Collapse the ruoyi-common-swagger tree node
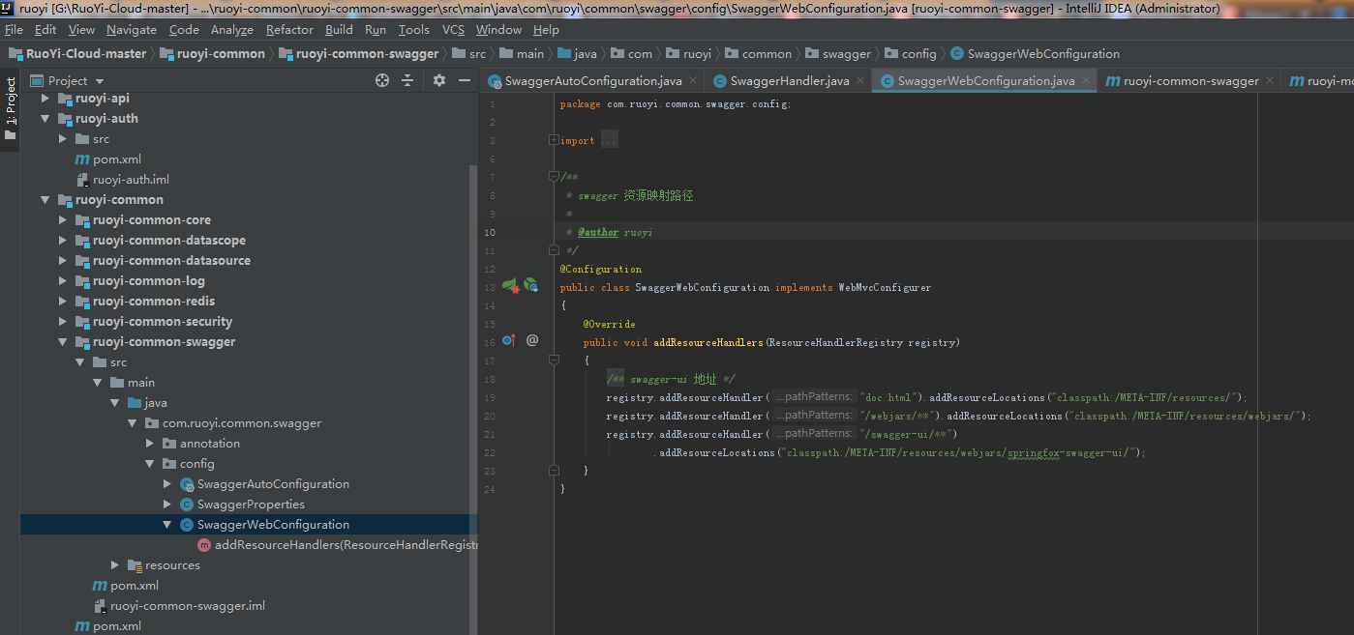1354x635 pixels. click(x=61, y=341)
